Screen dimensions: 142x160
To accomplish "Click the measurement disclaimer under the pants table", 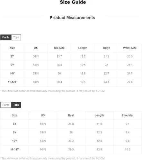I will pyautogui.click(x=53, y=91).
